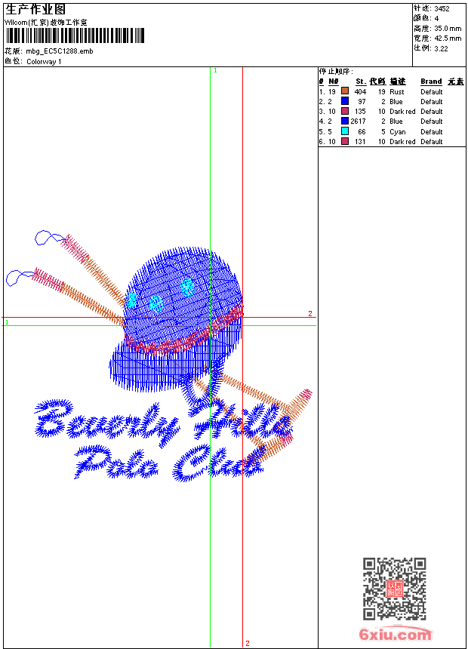468x649 pixels.
Task: Click the file name 'mbg_EC5C1288.emb'
Action: (x=59, y=51)
